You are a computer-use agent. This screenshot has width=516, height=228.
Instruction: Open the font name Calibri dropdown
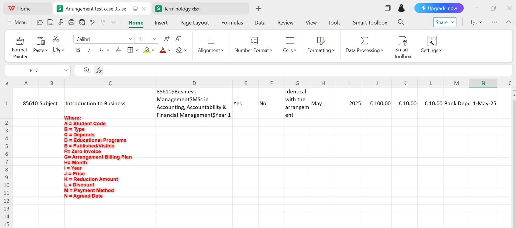coord(130,39)
